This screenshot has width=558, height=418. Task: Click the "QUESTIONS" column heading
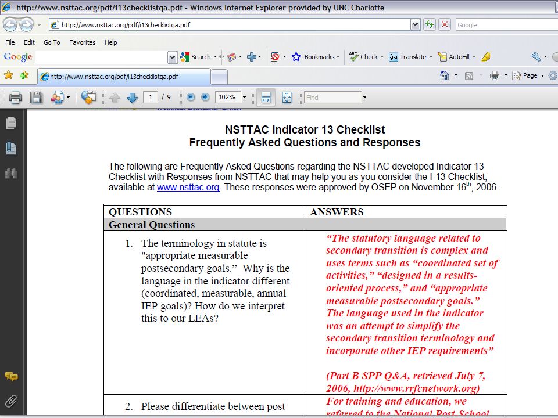[x=140, y=212]
